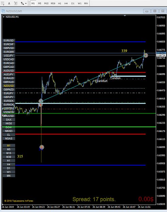This screenshot has height=212, width=167.
Task: Switch toolbar timeframe to D1
Action: click(73, 3)
